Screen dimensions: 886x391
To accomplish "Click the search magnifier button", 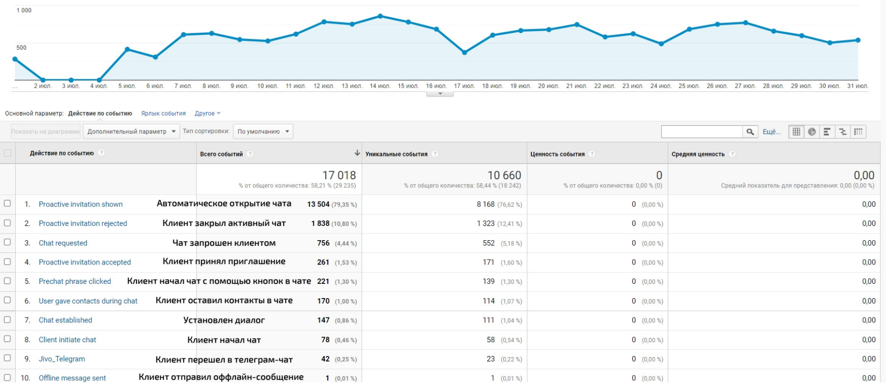I will click(x=750, y=132).
